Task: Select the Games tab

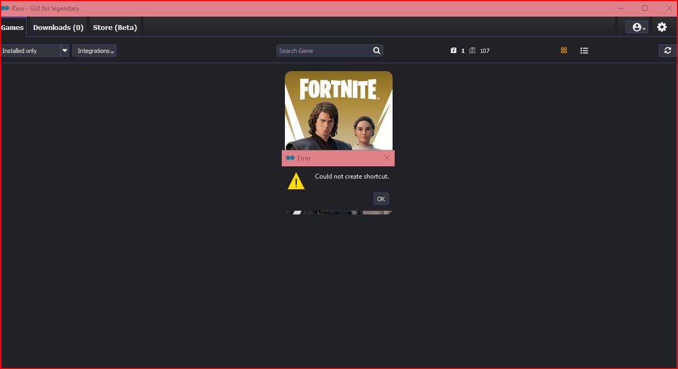Action: click(12, 27)
